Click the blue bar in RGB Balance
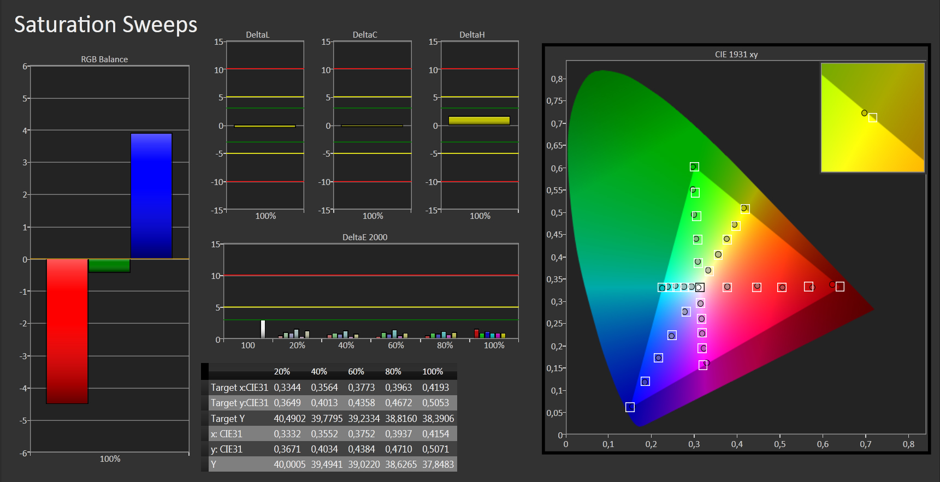 pyautogui.click(x=151, y=196)
